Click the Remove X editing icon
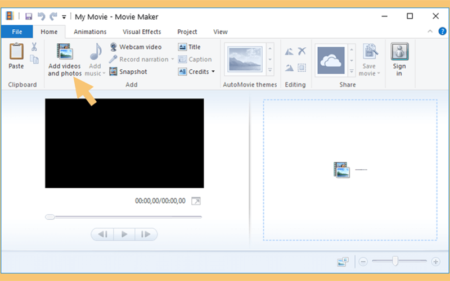 301,51
